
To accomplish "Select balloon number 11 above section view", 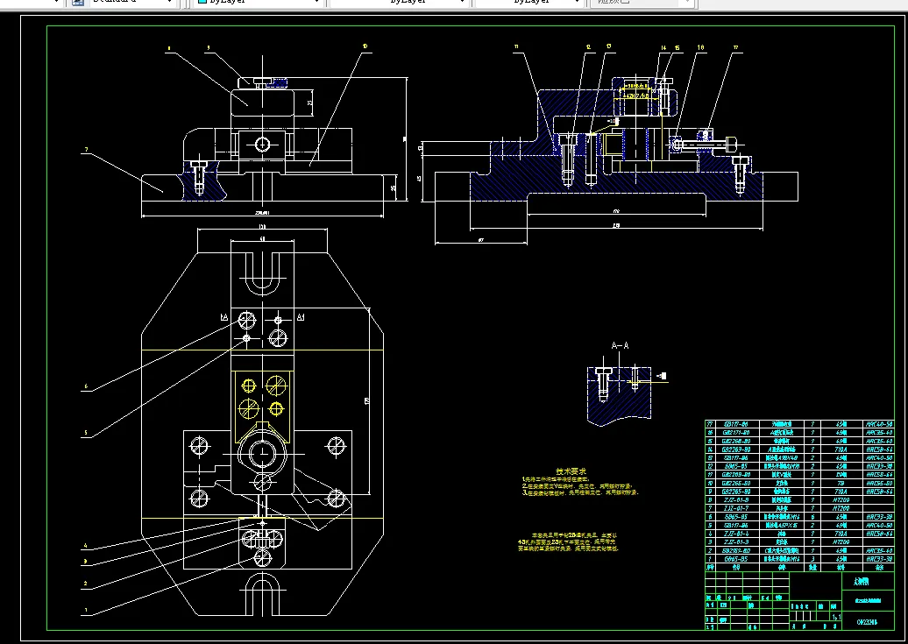I will click(x=516, y=46).
